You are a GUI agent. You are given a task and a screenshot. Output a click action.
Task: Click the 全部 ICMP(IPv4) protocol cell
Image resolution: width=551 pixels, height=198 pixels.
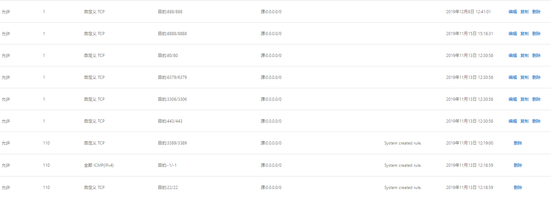coord(99,165)
